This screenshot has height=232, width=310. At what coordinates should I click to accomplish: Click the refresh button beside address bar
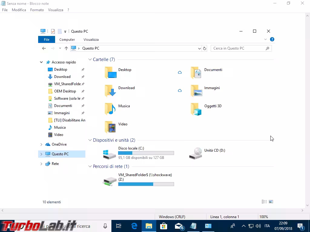click(x=205, y=48)
